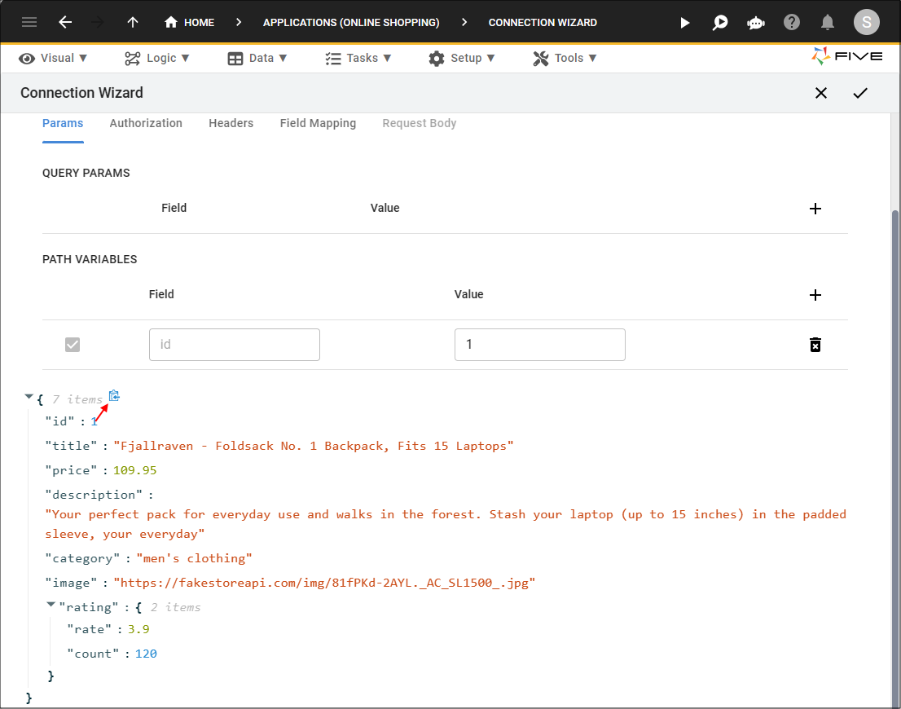Click the "men's clothing" category value
901x709 pixels.
[194, 558]
